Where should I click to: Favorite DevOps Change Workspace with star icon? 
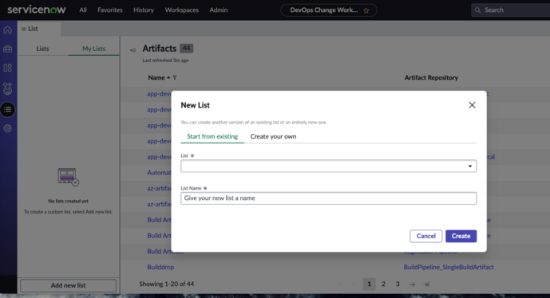(366, 10)
